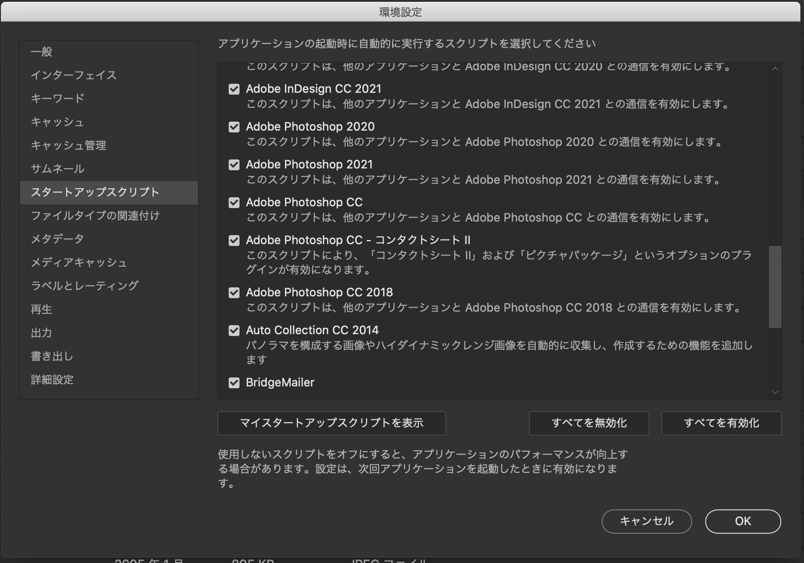Viewport: 804px width, 563px height.
Task: Select キャッシュ管理 in the category list
Action: coord(109,145)
